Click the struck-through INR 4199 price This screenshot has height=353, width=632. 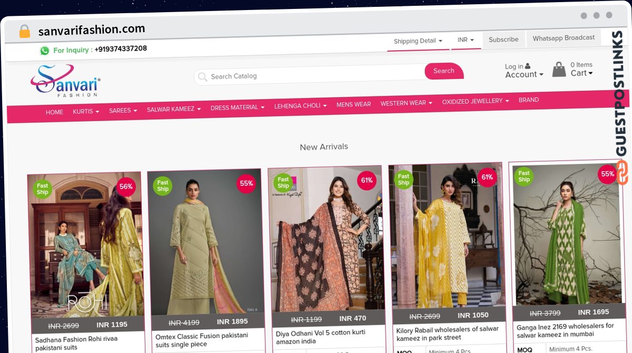184,323
